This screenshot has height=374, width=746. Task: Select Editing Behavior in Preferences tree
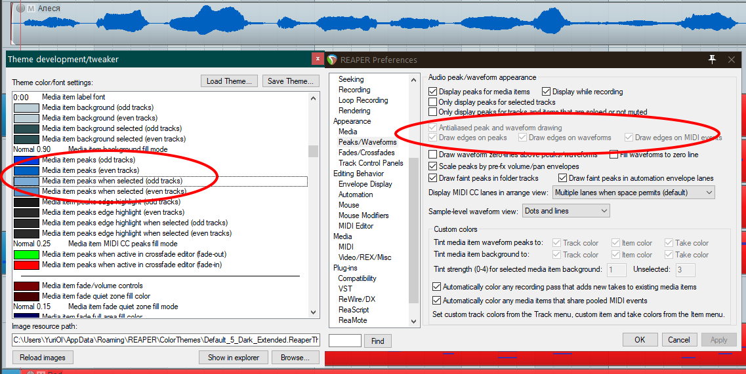[358, 174]
